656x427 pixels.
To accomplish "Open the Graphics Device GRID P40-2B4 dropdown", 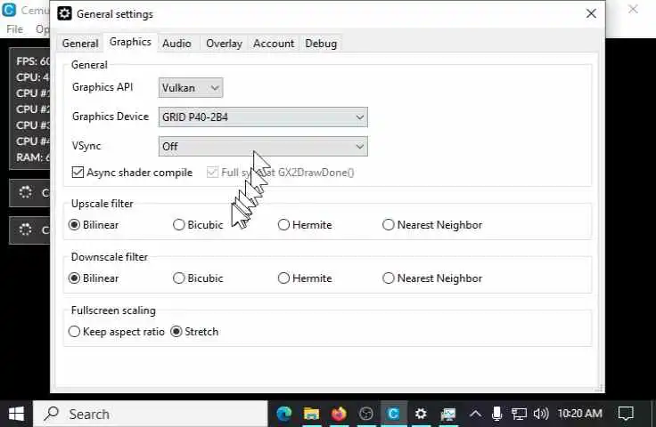I will (263, 117).
